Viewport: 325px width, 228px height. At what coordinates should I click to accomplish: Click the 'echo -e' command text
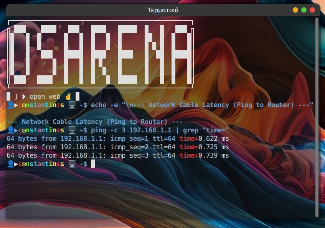[104, 105]
